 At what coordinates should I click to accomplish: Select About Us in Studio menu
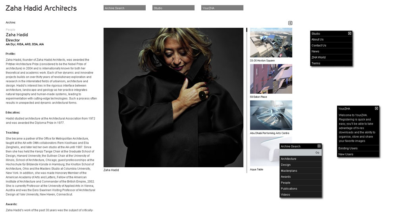click(x=331, y=40)
